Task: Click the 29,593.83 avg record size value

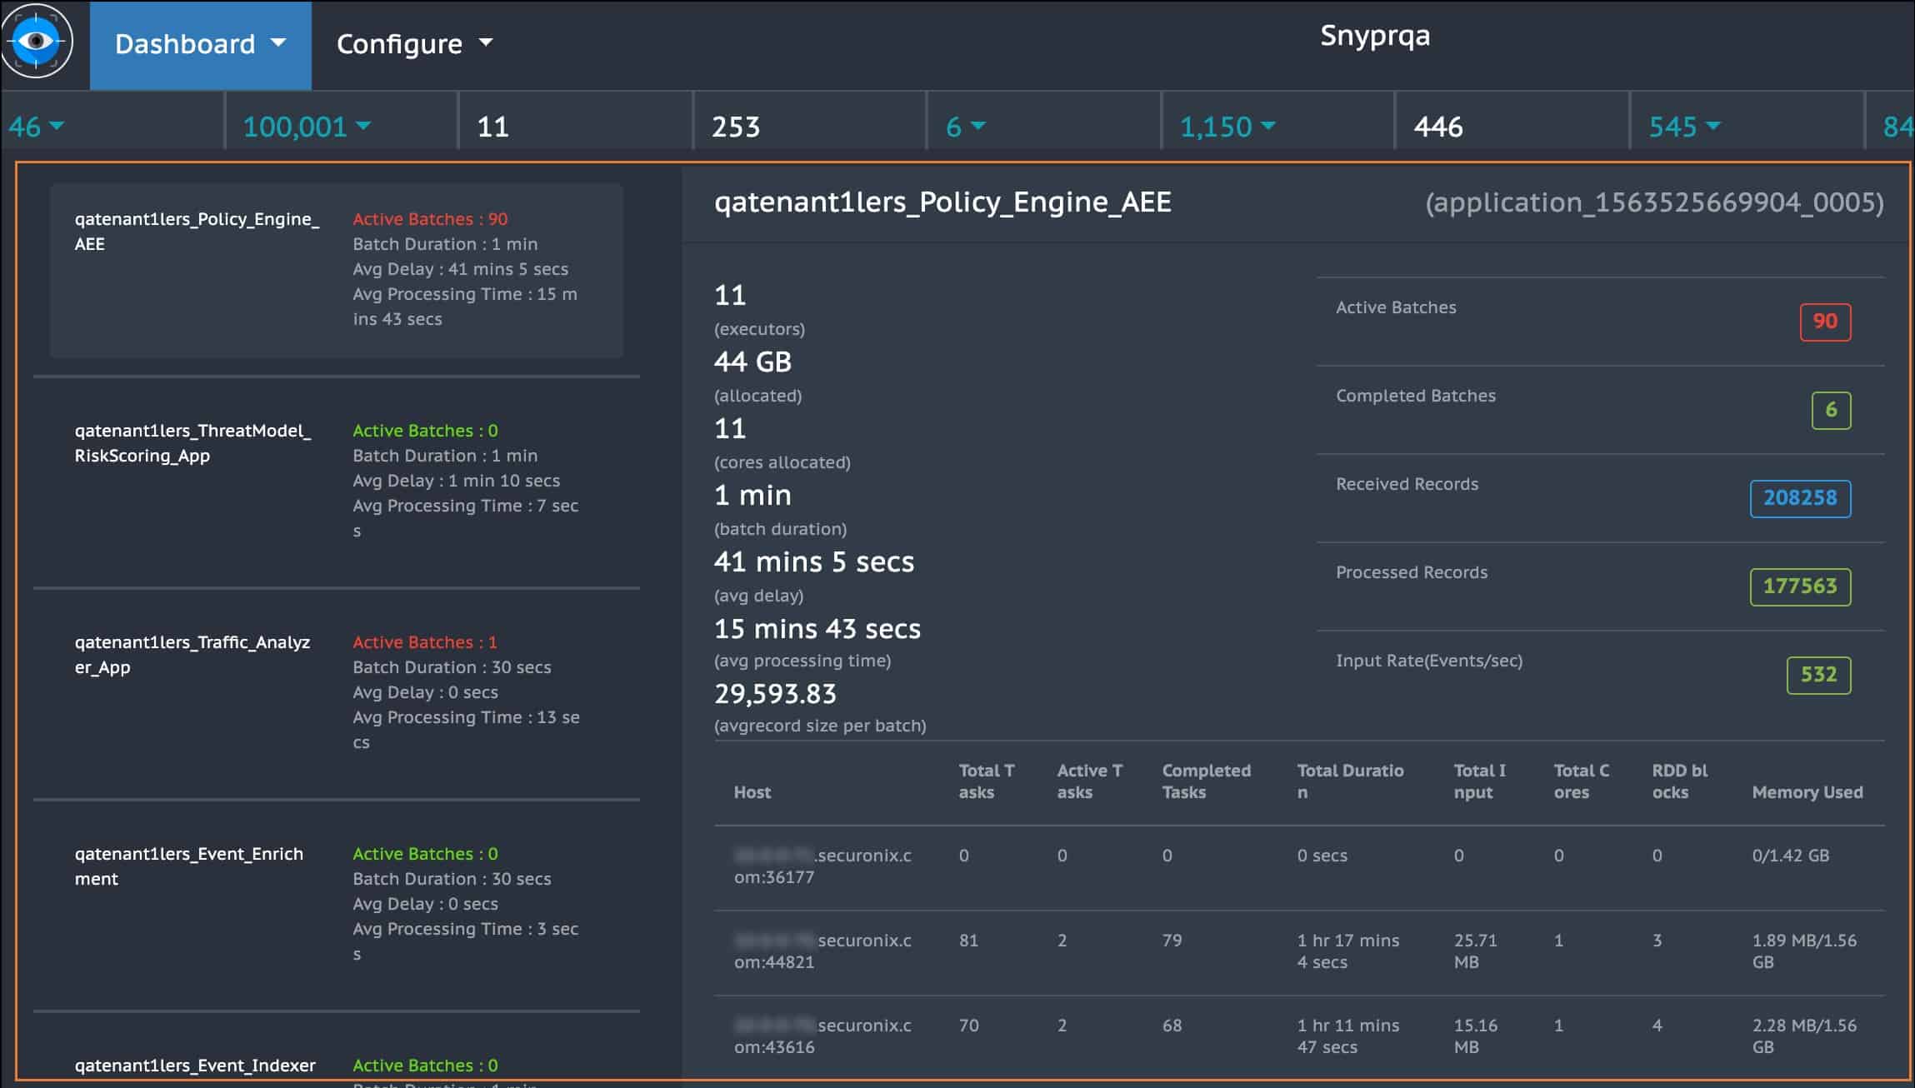Action: 775,694
